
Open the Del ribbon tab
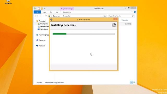(51, 12)
